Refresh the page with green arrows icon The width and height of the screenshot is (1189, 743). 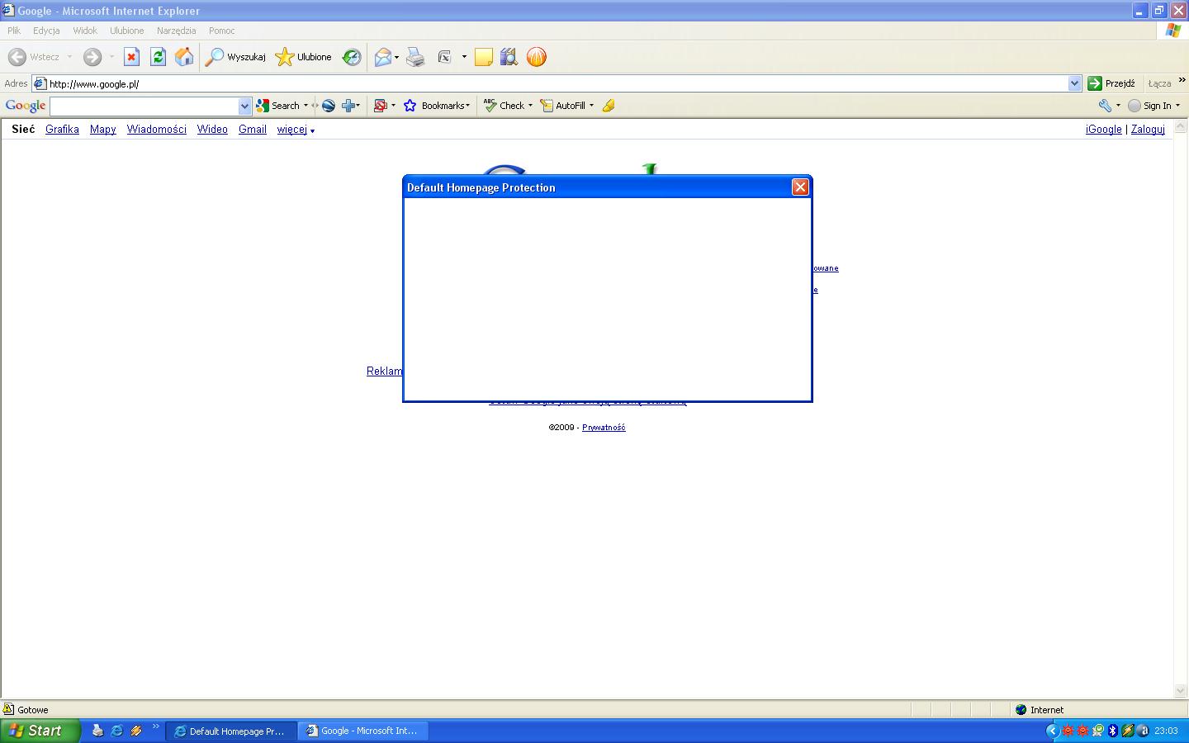coord(158,57)
